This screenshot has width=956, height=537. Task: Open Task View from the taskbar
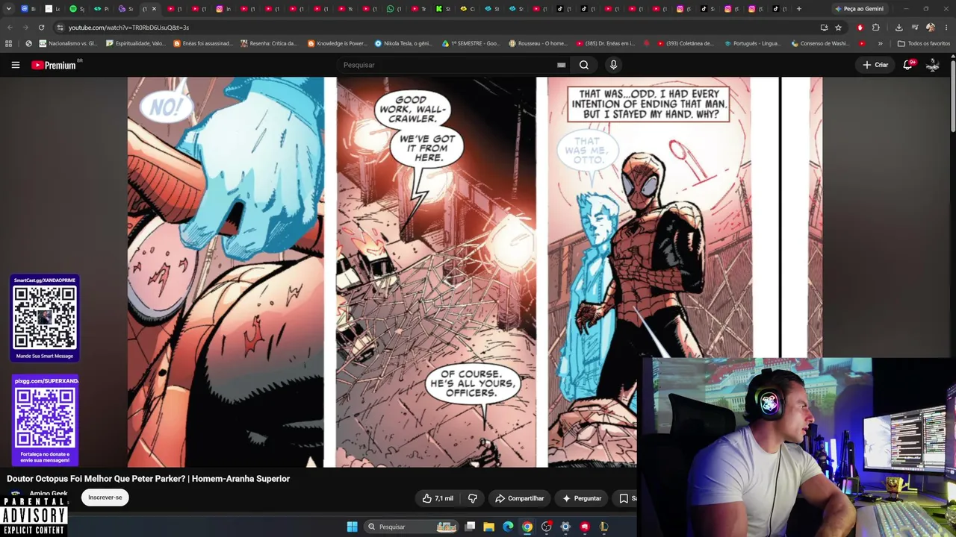pyautogui.click(x=470, y=527)
